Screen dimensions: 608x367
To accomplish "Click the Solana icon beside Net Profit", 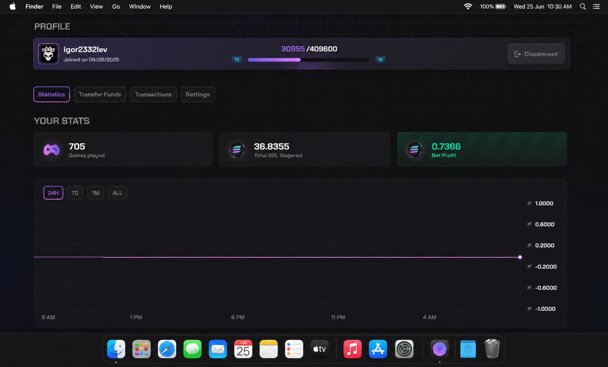I will tap(414, 150).
